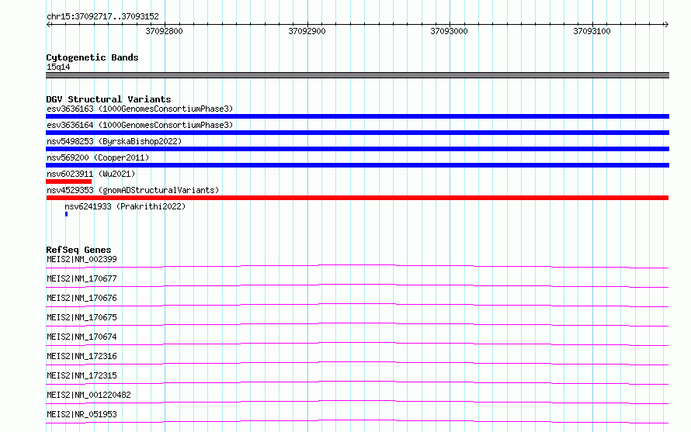Open the MEIS2|NM_170676 transcript label
This screenshot has height=432, width=691.
(x=82, y=298)
